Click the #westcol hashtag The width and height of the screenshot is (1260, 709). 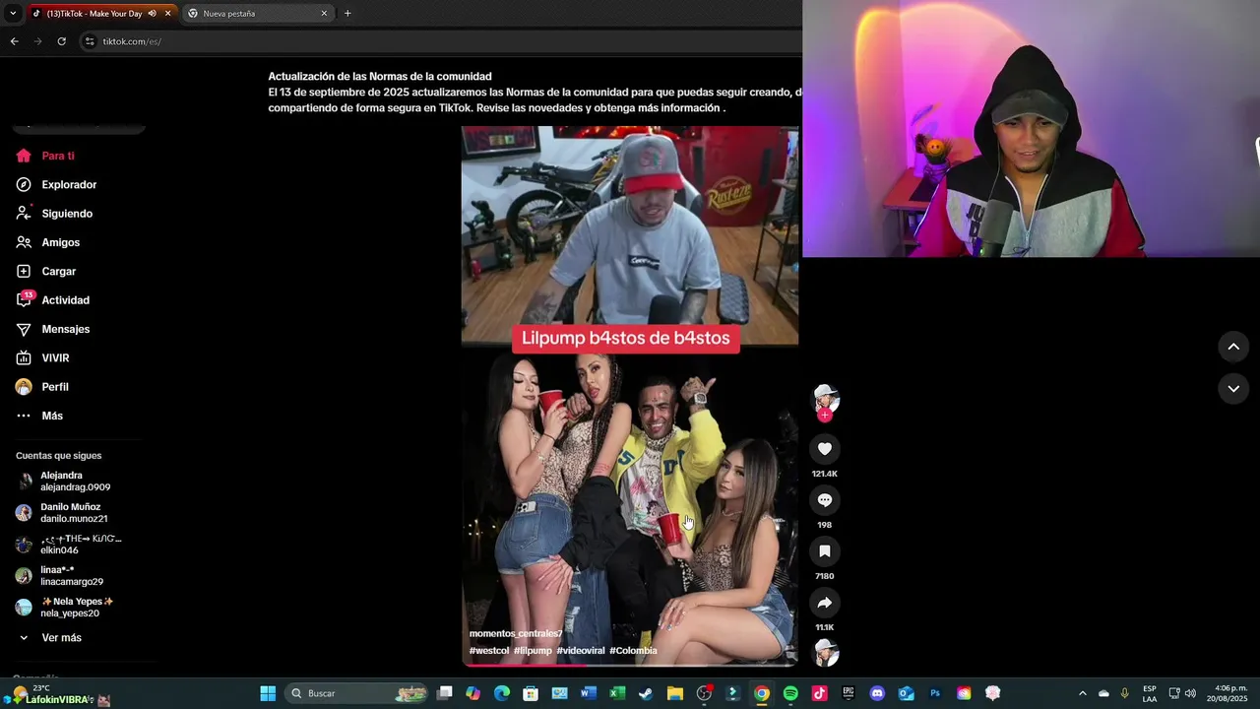point(489,651)
